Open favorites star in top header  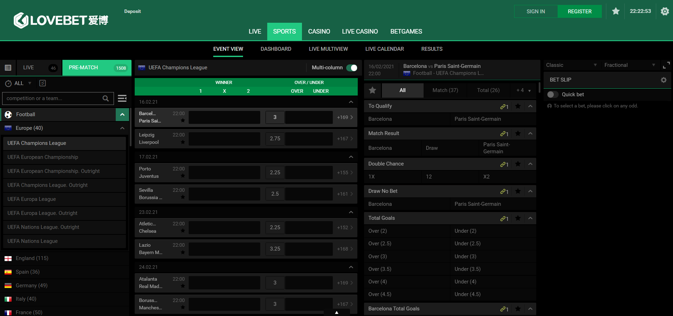[x=615, y=11]
